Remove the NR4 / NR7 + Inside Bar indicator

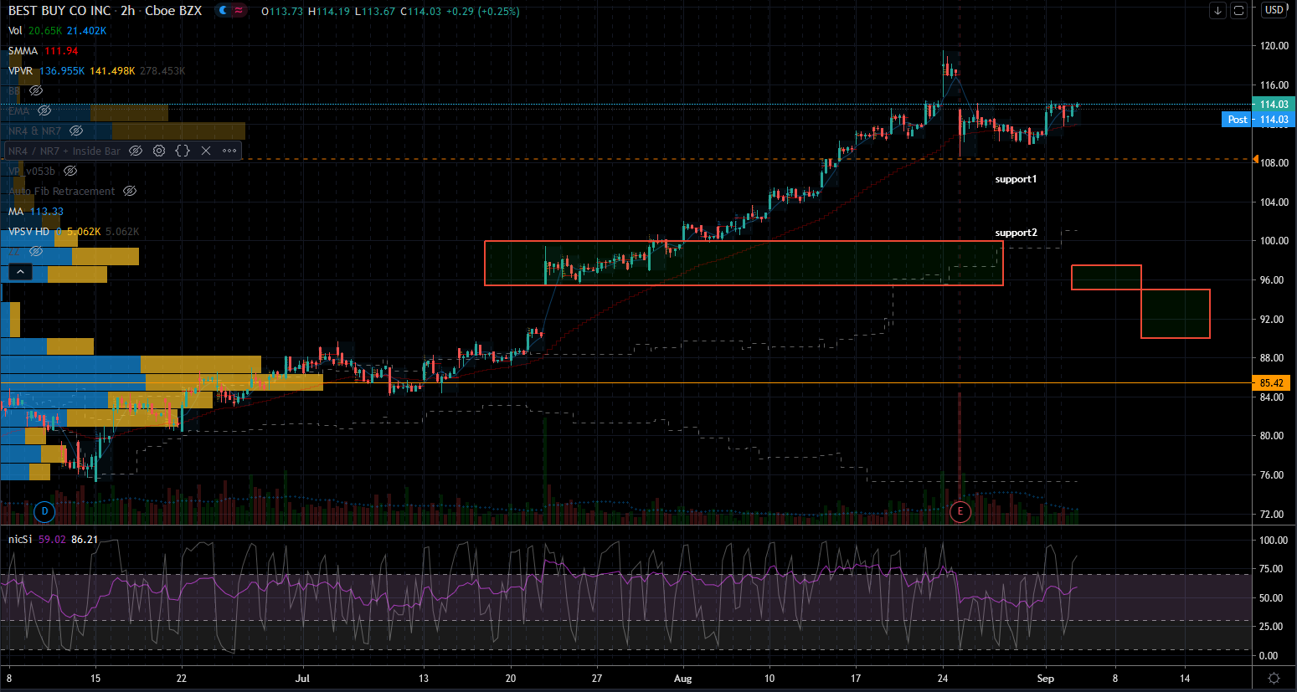[206, 151]
